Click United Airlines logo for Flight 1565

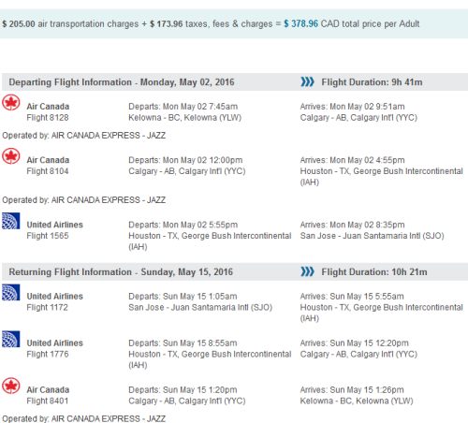tap(11, 221)
